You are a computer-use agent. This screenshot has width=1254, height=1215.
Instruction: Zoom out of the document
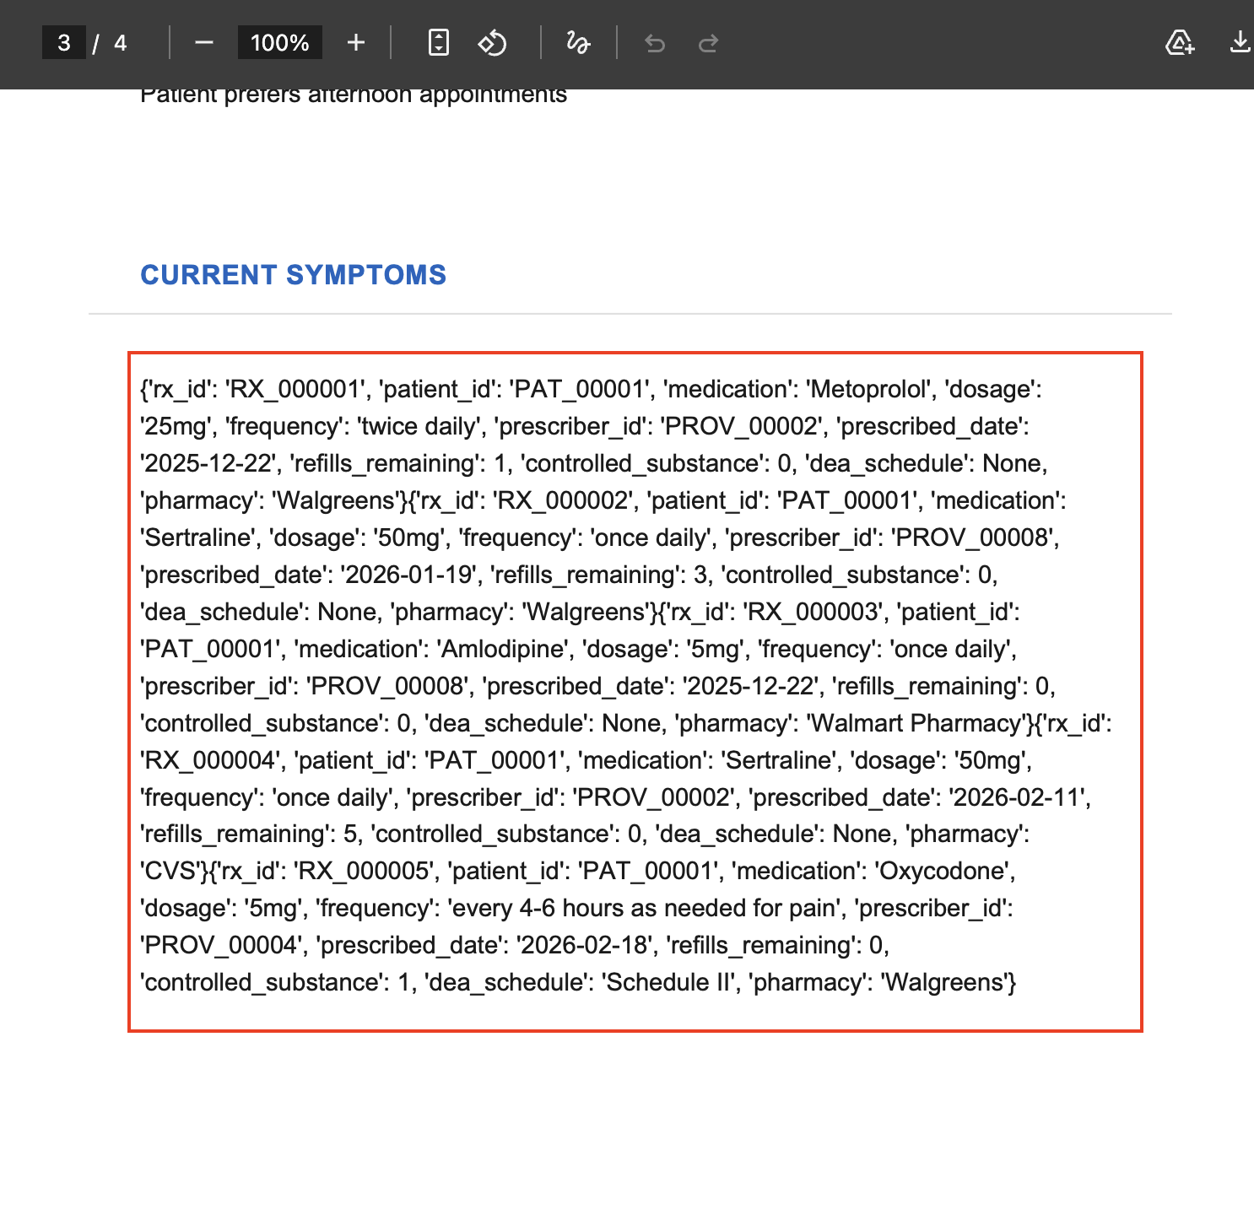(x=204, y=43)
